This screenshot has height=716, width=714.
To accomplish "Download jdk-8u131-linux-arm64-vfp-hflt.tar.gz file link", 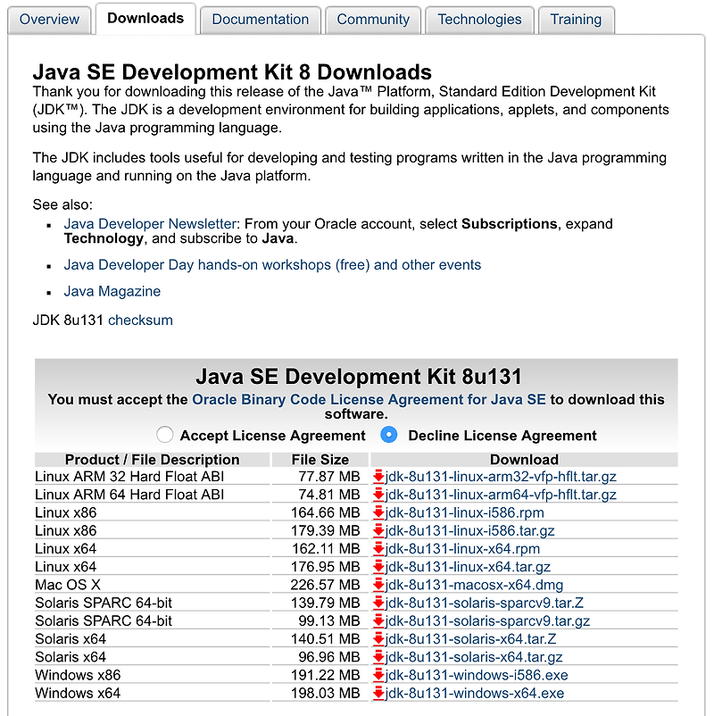I will pyautogui.click(x=501, y=495).
